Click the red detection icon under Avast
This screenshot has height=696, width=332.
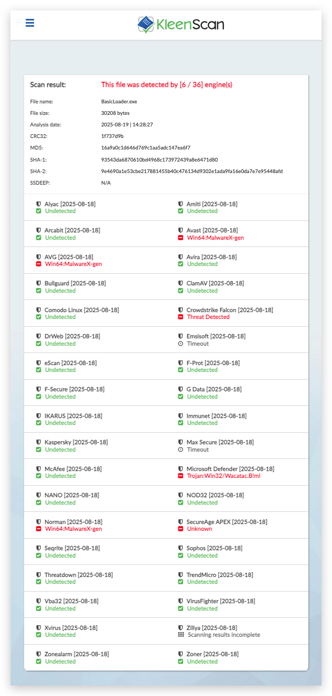180,238
